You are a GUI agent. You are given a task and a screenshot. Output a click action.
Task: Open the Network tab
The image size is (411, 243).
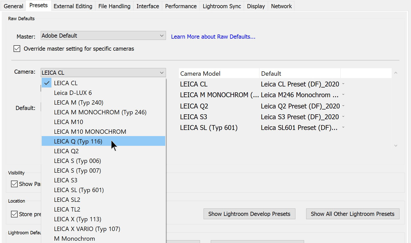coord(281,6)
